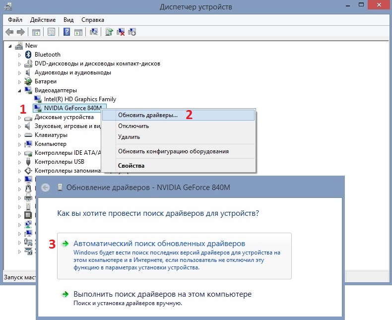Select the Контроллеры USB label
This screenshot has height=320, width=392.
click(x=59, y=162)
